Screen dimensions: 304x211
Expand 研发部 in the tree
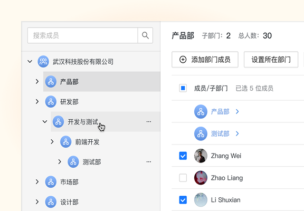[x=37, y=101]
